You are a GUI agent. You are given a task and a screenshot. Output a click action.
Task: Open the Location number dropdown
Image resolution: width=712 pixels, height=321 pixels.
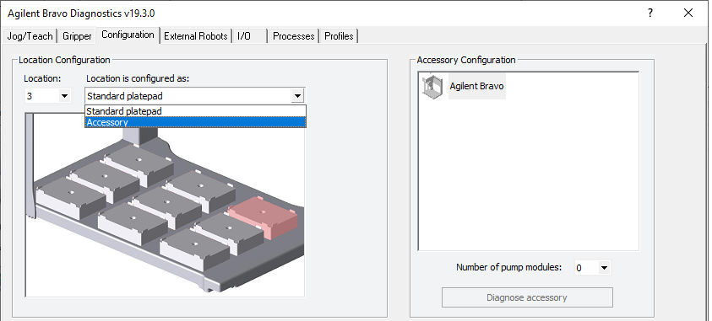(64, 96)
